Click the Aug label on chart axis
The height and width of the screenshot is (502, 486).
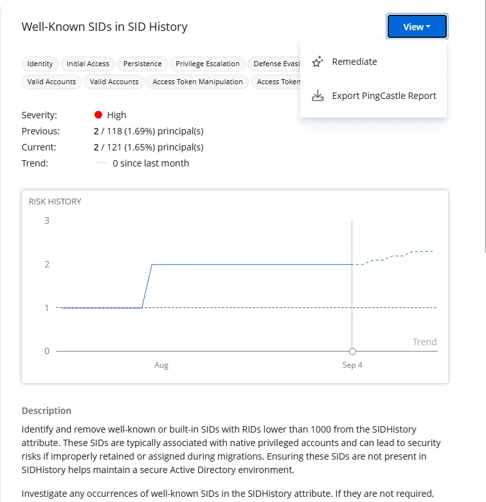click(161, 365)
